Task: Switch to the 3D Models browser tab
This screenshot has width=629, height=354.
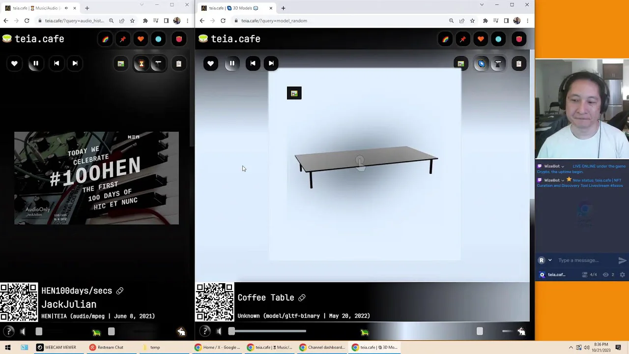Action: tap(235, 8)
